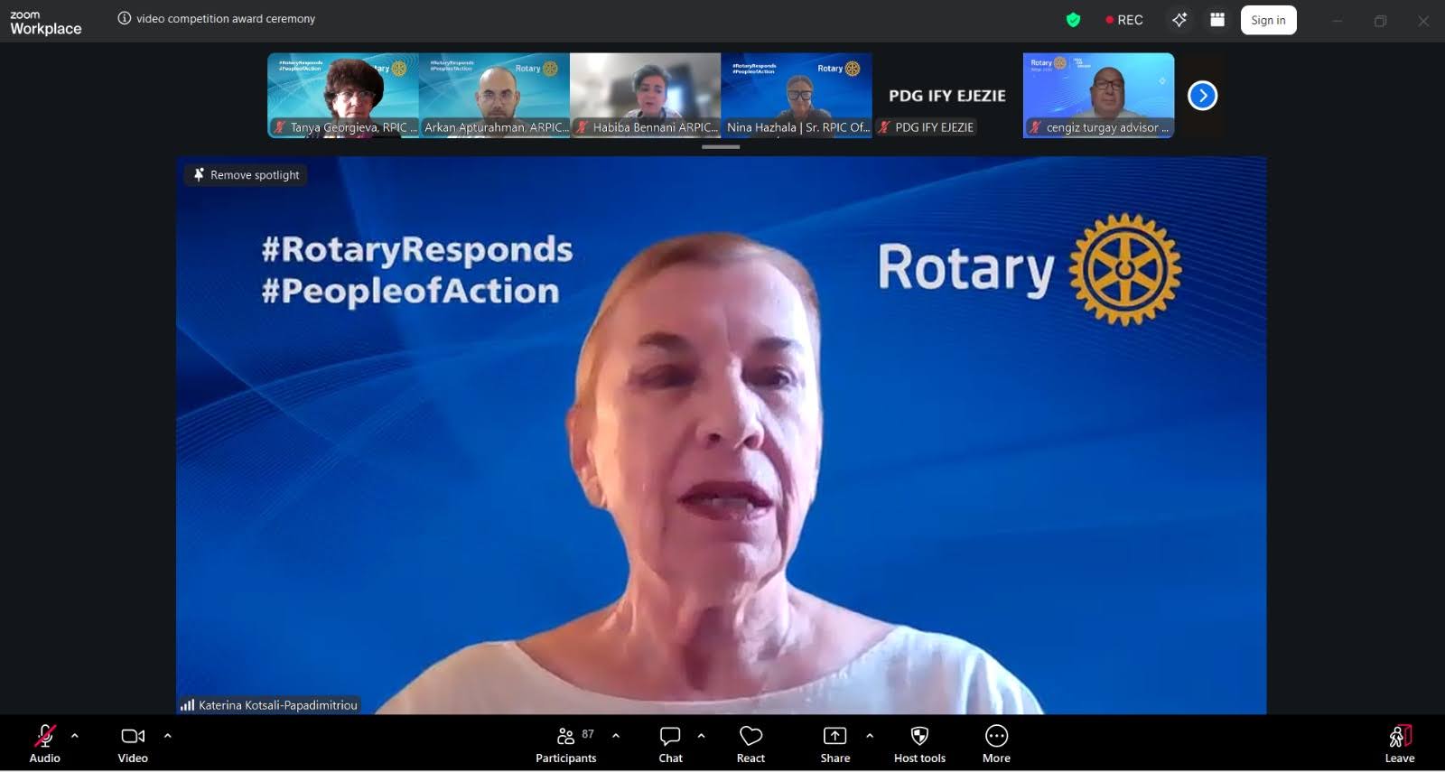The width and height of the screenshot is (1445, 772).
Task: Open the React emoji menu
Action: pos(750,744)
